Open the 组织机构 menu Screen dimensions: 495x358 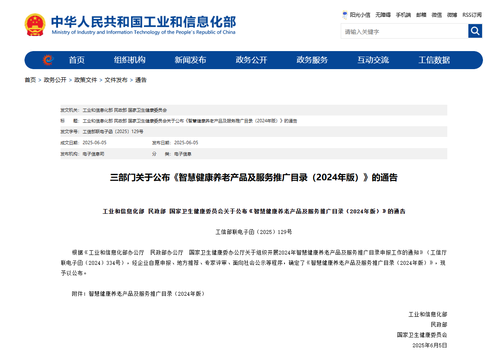click(130, 60)
